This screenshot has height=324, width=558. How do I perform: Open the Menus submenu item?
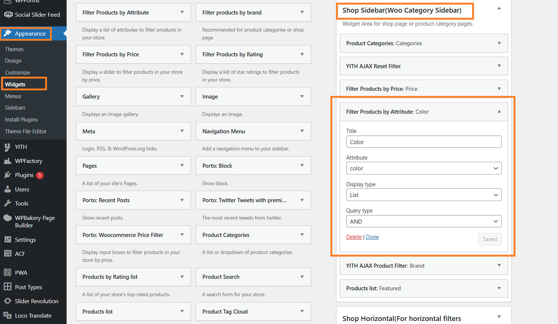tap(13, 96)
